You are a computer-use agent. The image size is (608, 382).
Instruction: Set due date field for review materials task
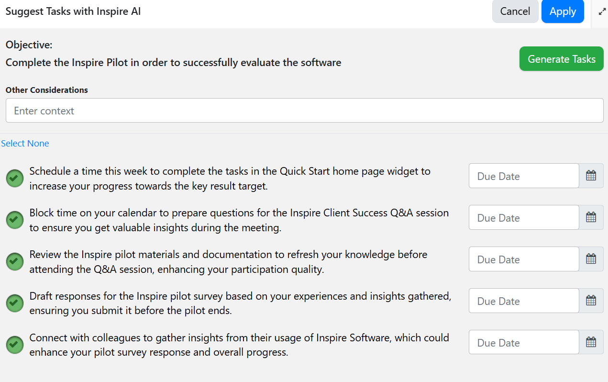click(x=524, y=259)
